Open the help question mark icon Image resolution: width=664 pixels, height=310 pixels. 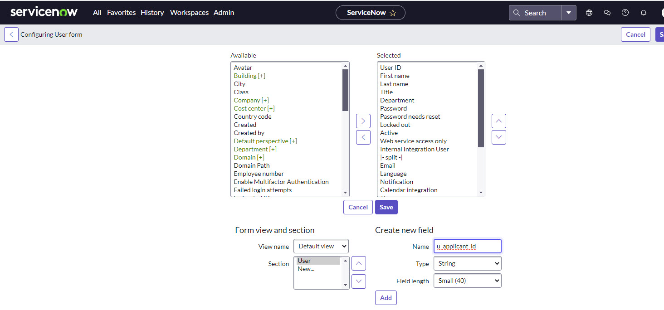point(625,13)
